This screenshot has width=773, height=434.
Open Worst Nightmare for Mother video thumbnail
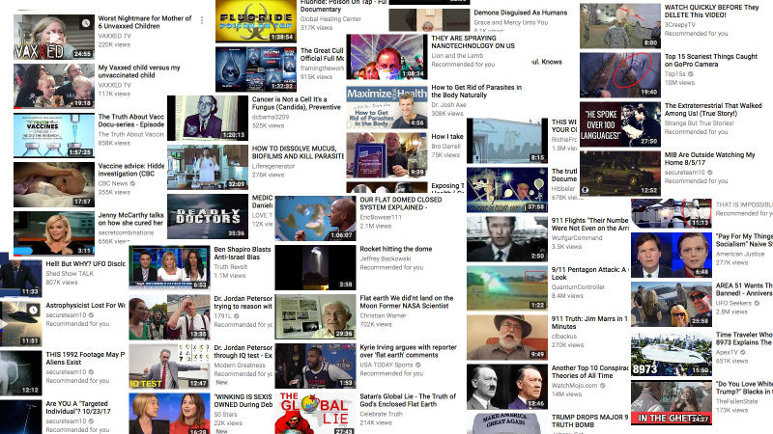click(54, 37)
